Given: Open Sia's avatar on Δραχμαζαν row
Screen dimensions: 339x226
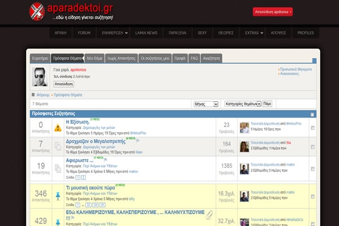Looking at the screenshot, I should [244, 147].
